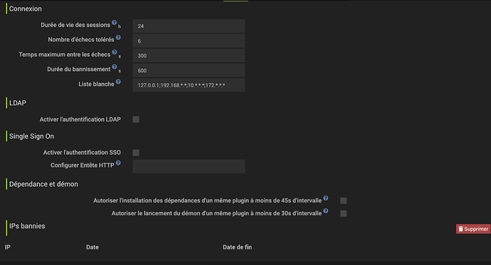Click the Liste blanche IP whitelist field

pos(189,85)
